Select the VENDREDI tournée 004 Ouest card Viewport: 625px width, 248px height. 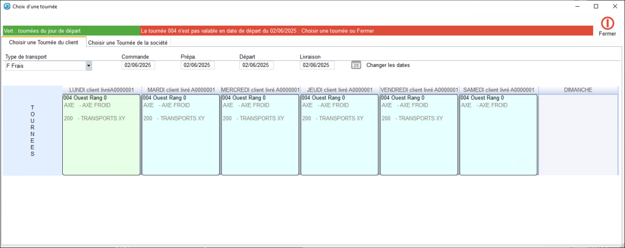pos(419,134)
